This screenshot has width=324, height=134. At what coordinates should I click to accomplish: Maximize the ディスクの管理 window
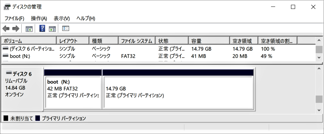(x=293, y=7)
